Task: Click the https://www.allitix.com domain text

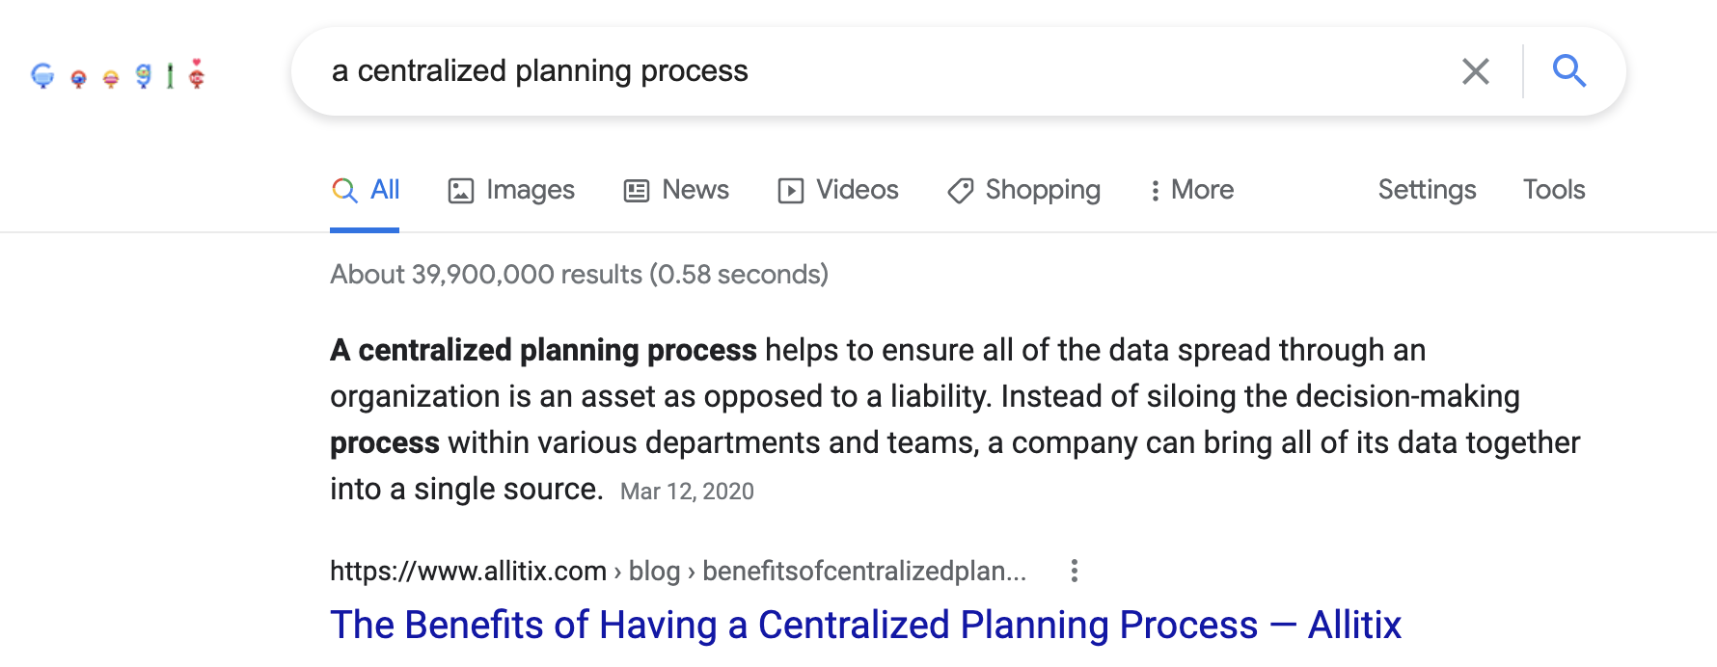Action: [468, 571]
